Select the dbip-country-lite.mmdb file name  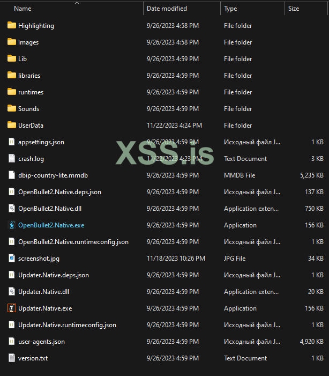(x=53, y=175)
